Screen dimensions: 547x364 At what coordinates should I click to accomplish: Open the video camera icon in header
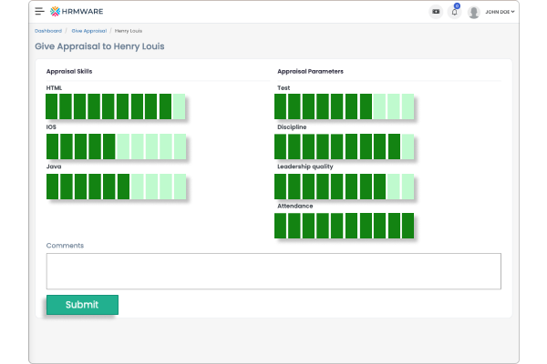click(x=436, y=12)
